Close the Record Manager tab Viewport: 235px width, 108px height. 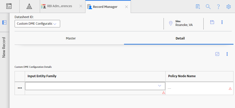[x=127, y=7]
